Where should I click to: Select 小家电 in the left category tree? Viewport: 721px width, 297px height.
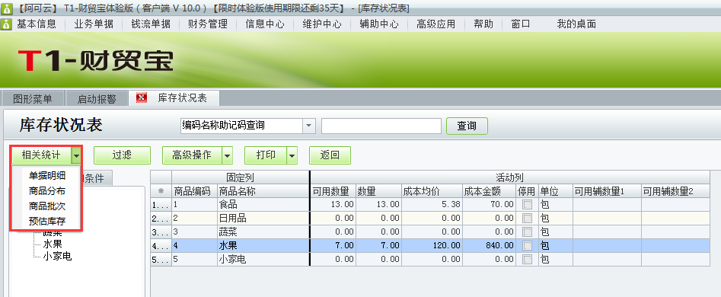point(57,256)
